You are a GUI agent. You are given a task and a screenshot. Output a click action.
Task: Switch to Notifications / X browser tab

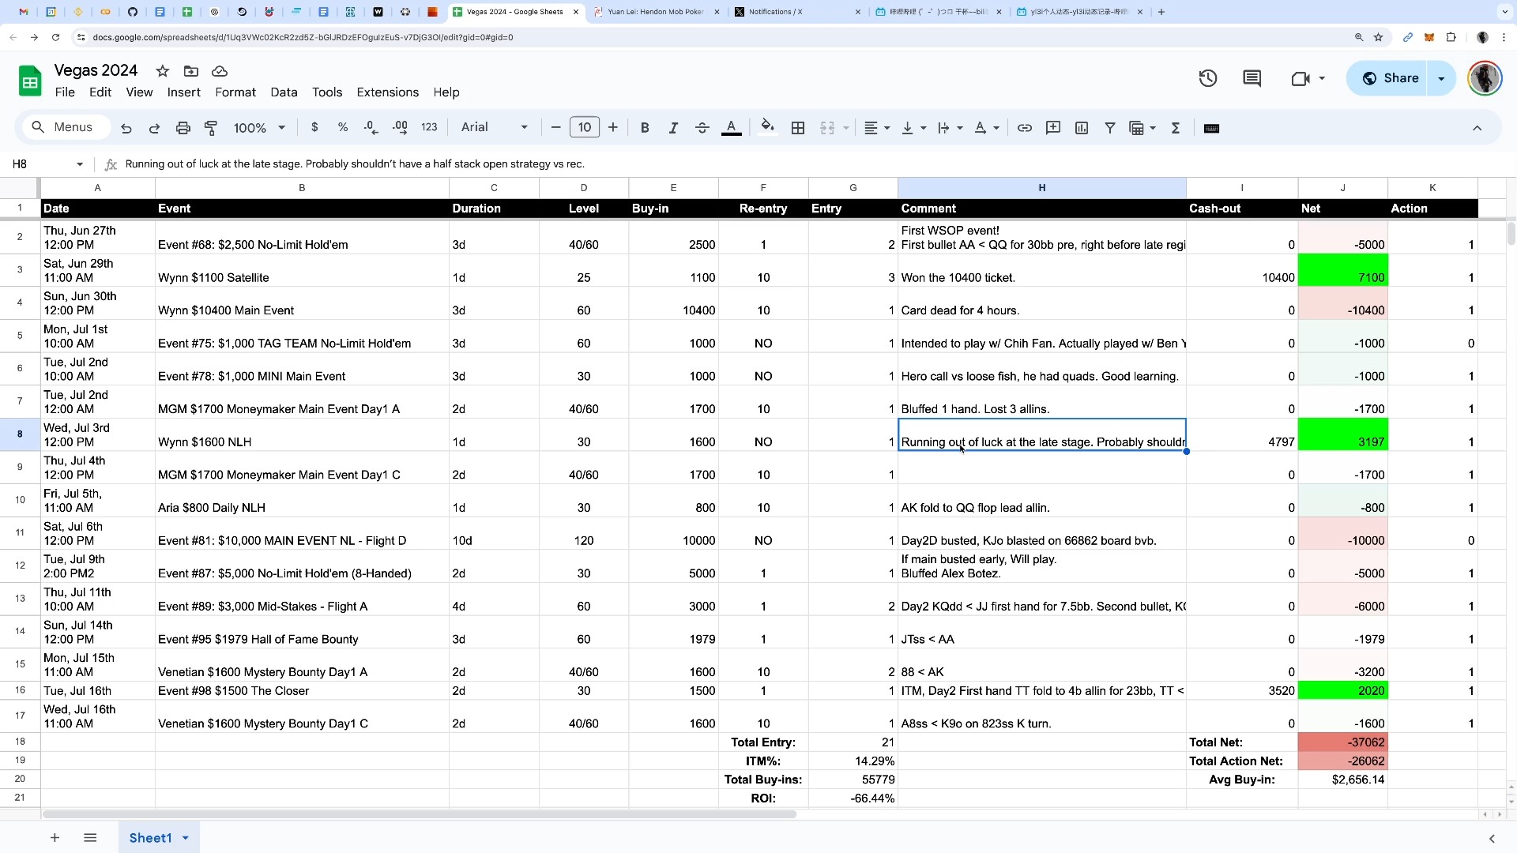(x=797, y=12)
